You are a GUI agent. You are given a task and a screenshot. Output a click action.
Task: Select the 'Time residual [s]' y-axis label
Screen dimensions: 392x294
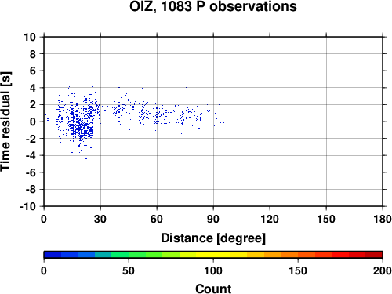coord(6,122)
